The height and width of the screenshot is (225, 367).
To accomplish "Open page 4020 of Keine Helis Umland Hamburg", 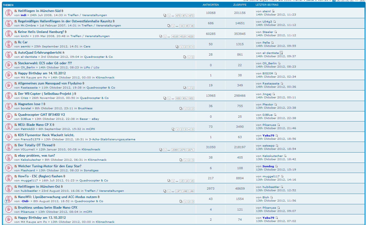I will coord(191,36).
